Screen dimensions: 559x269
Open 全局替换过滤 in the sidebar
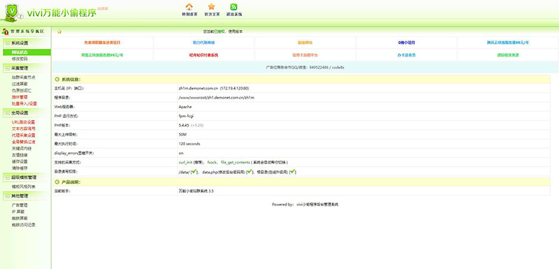point(24,142)
